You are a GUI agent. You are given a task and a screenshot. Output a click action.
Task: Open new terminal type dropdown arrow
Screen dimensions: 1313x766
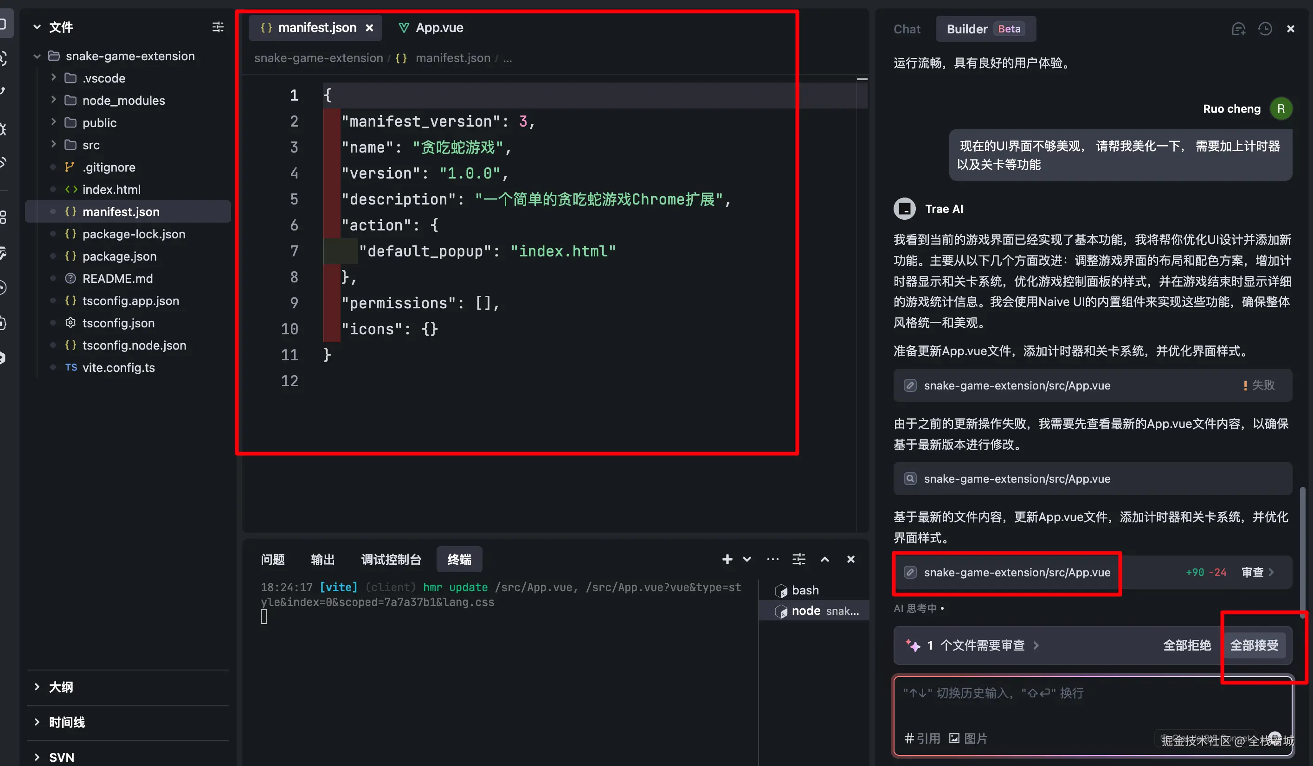[747, 559]
